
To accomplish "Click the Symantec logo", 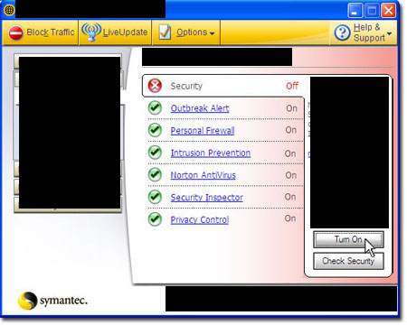I will pos(52,301).
